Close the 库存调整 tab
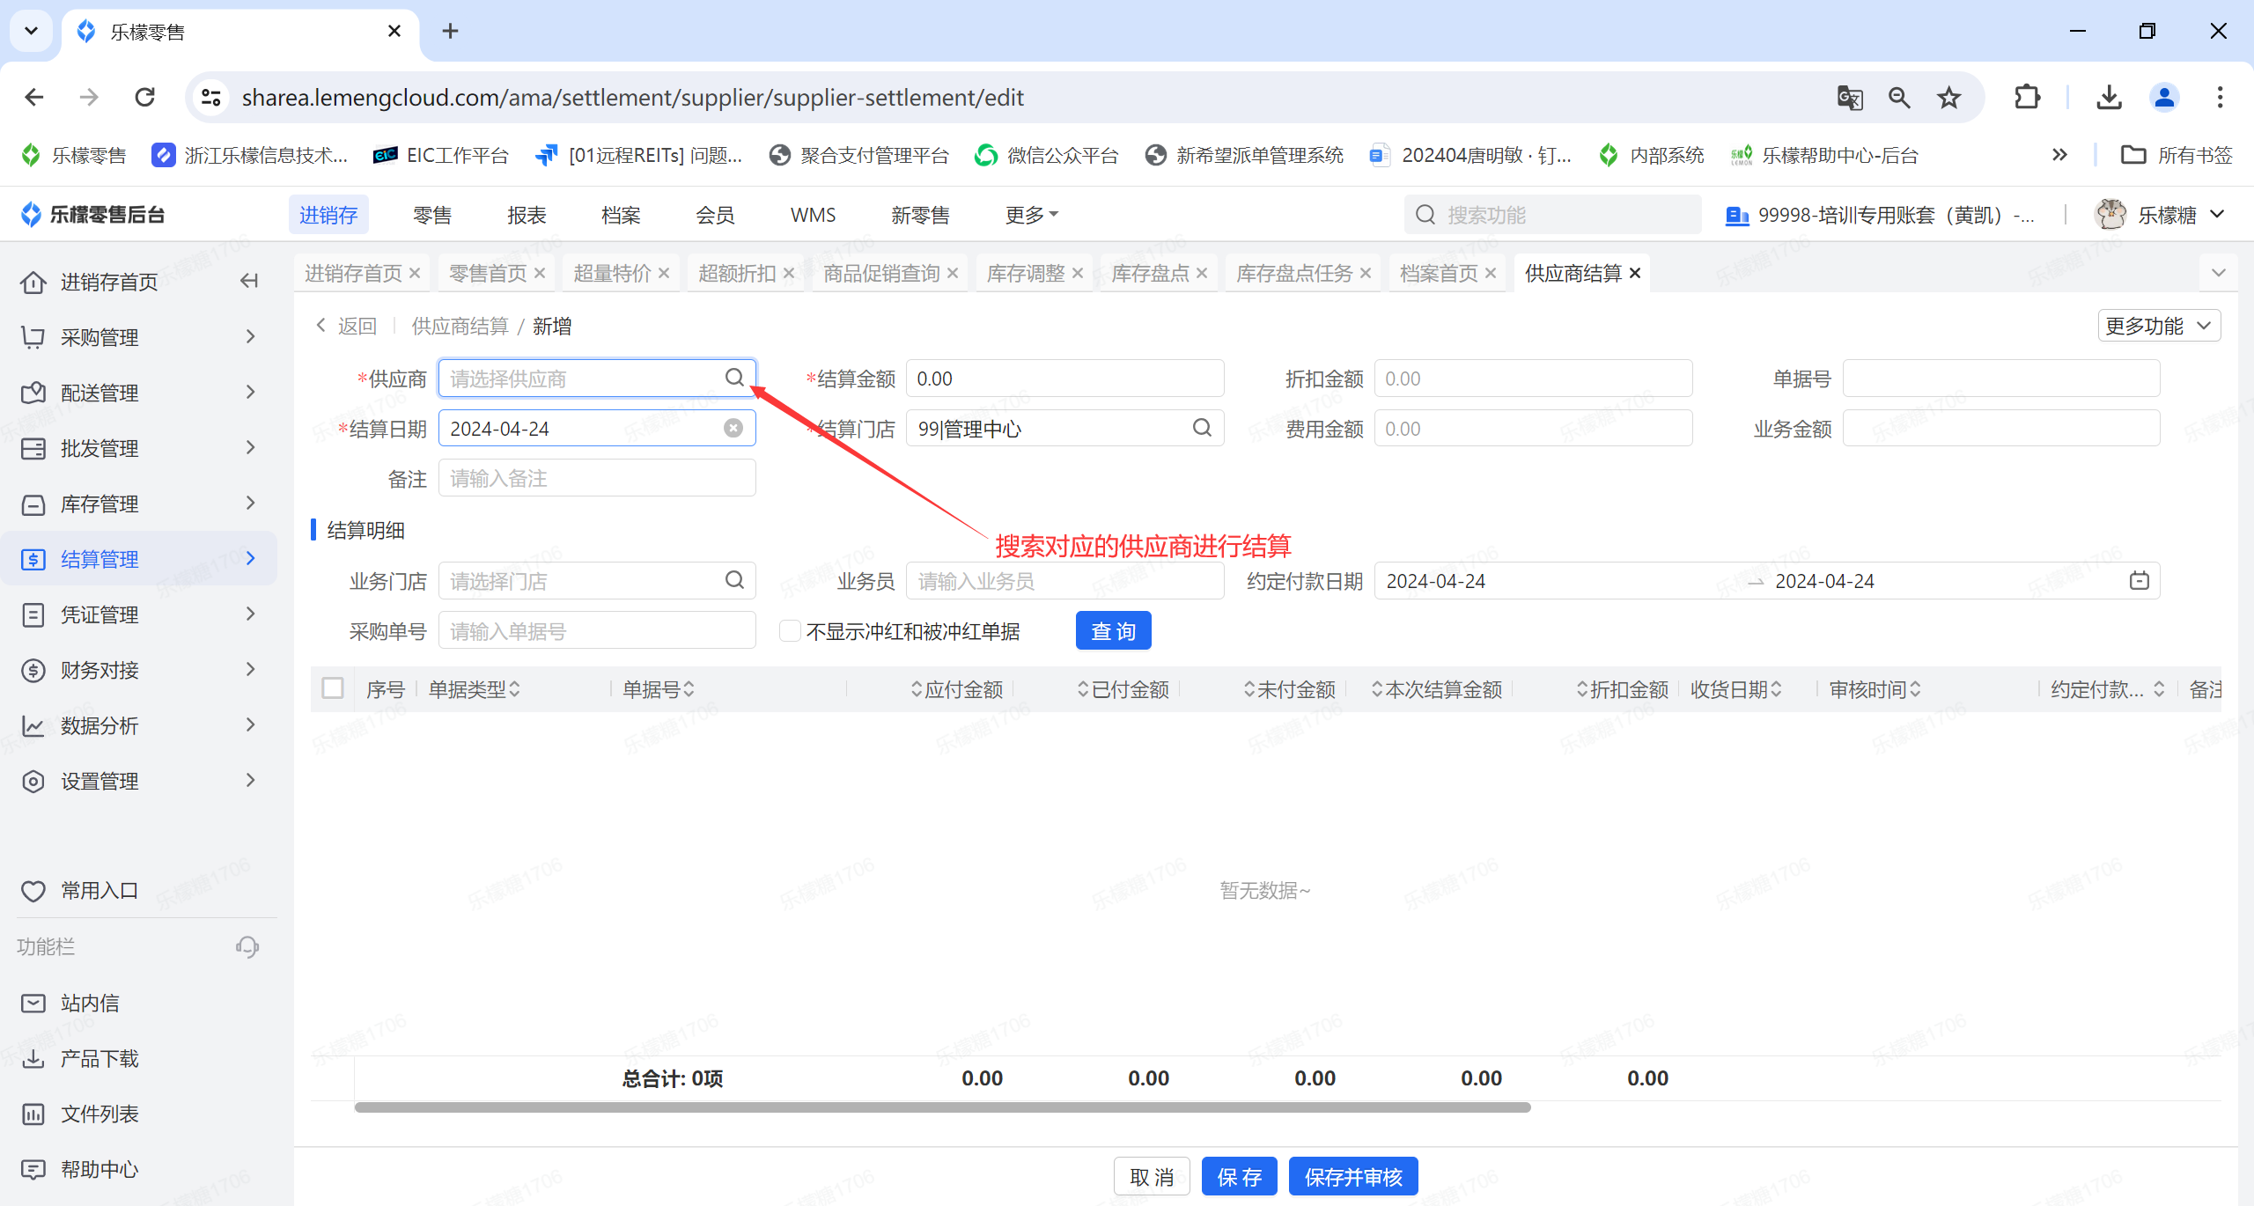 point(1078,273)
